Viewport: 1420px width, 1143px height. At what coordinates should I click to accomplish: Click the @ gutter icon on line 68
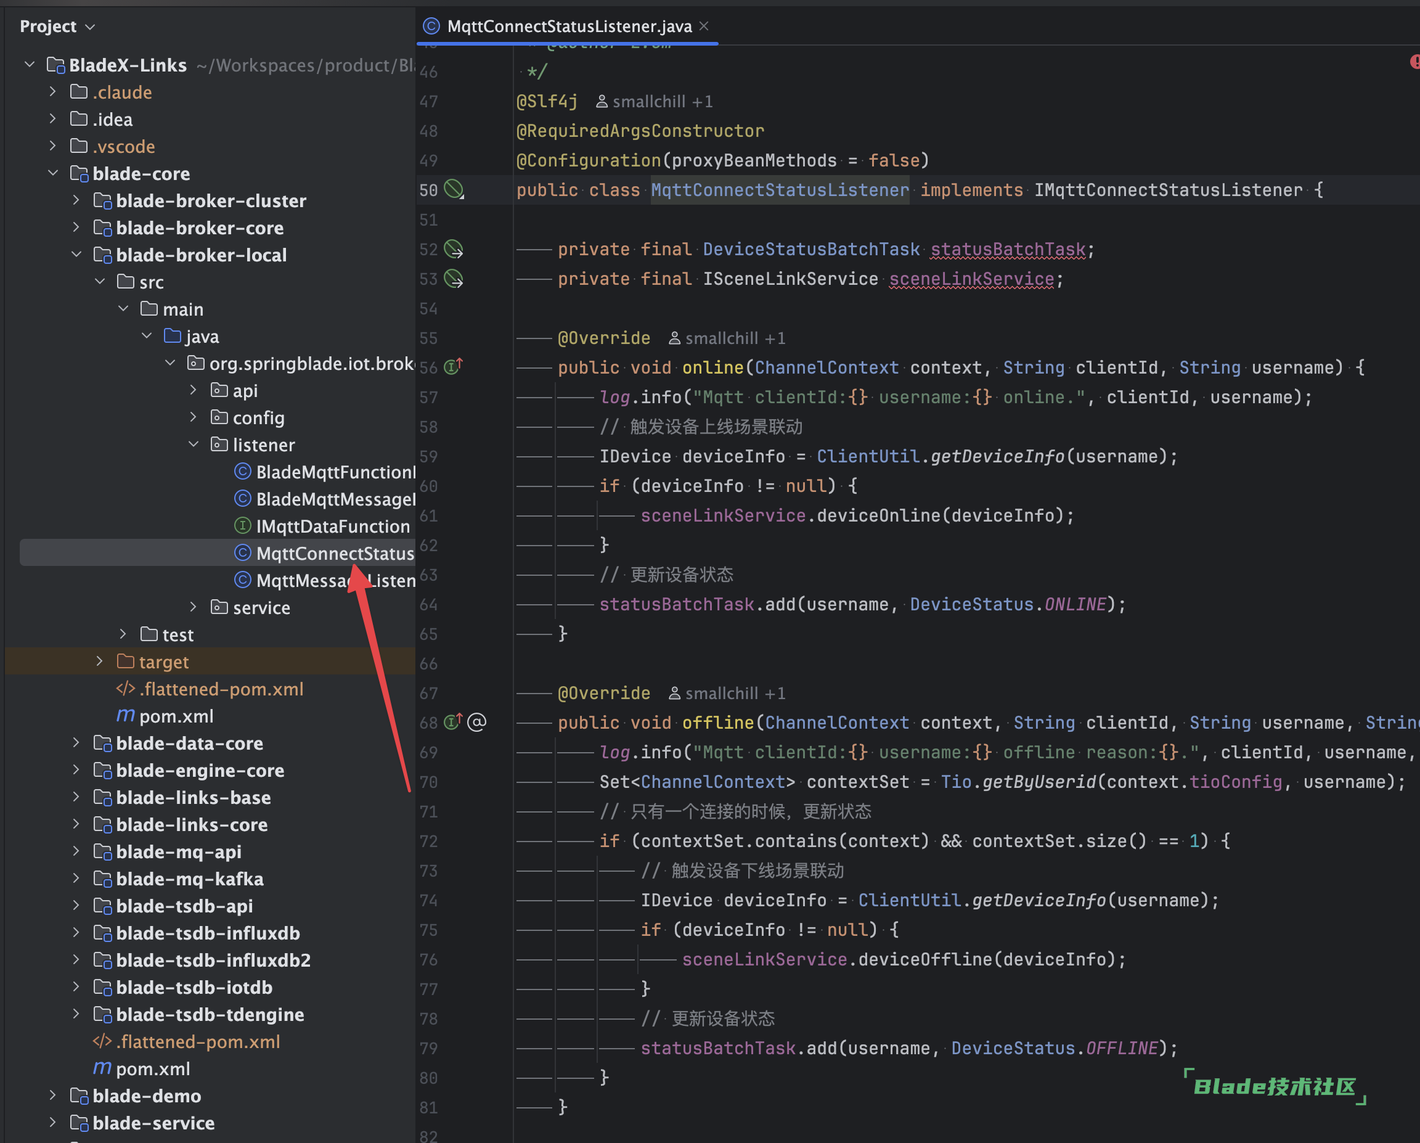pos(477,722)
